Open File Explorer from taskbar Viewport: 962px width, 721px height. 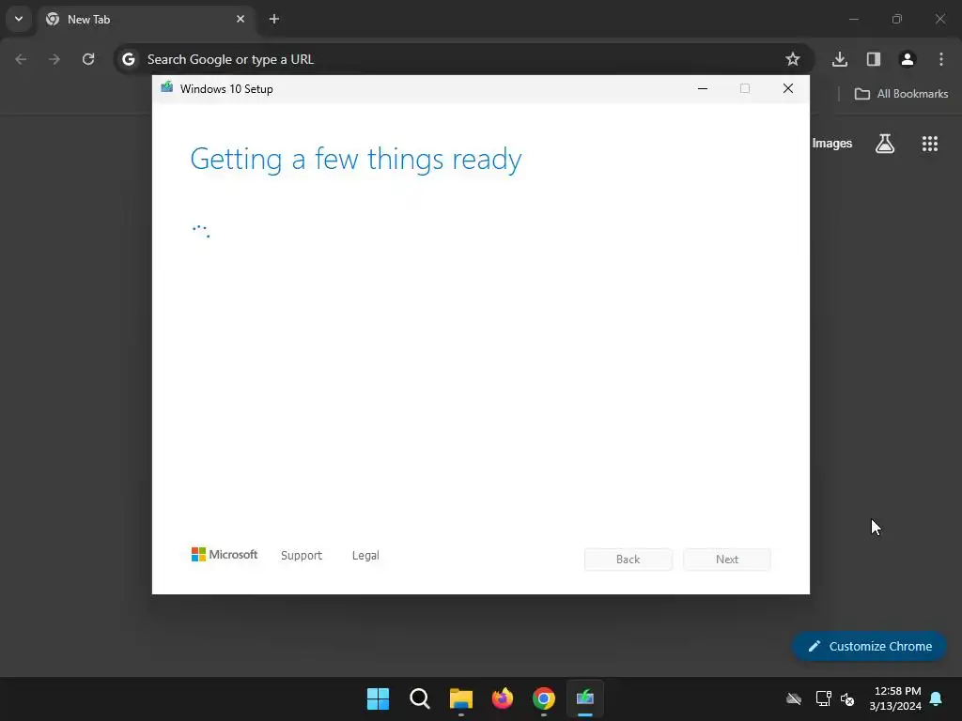[x=460, y=698]
